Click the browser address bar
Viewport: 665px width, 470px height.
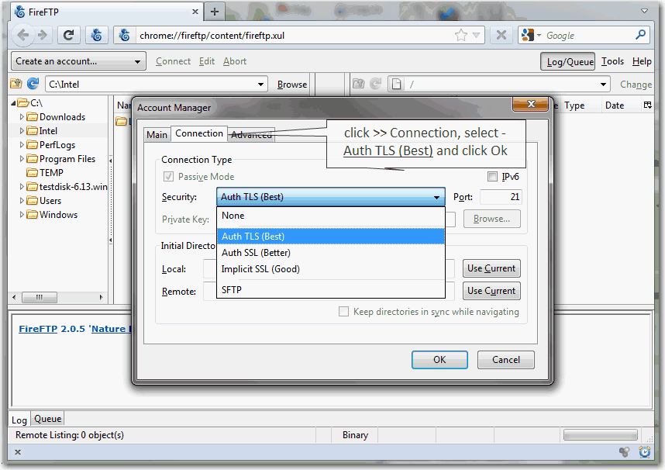point(293,35)
